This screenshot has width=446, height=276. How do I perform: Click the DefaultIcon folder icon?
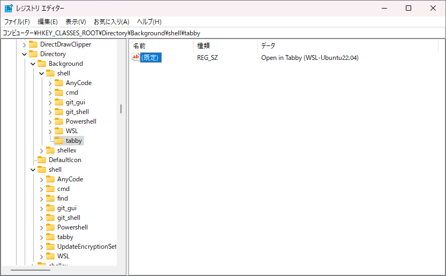pos(42,160)
